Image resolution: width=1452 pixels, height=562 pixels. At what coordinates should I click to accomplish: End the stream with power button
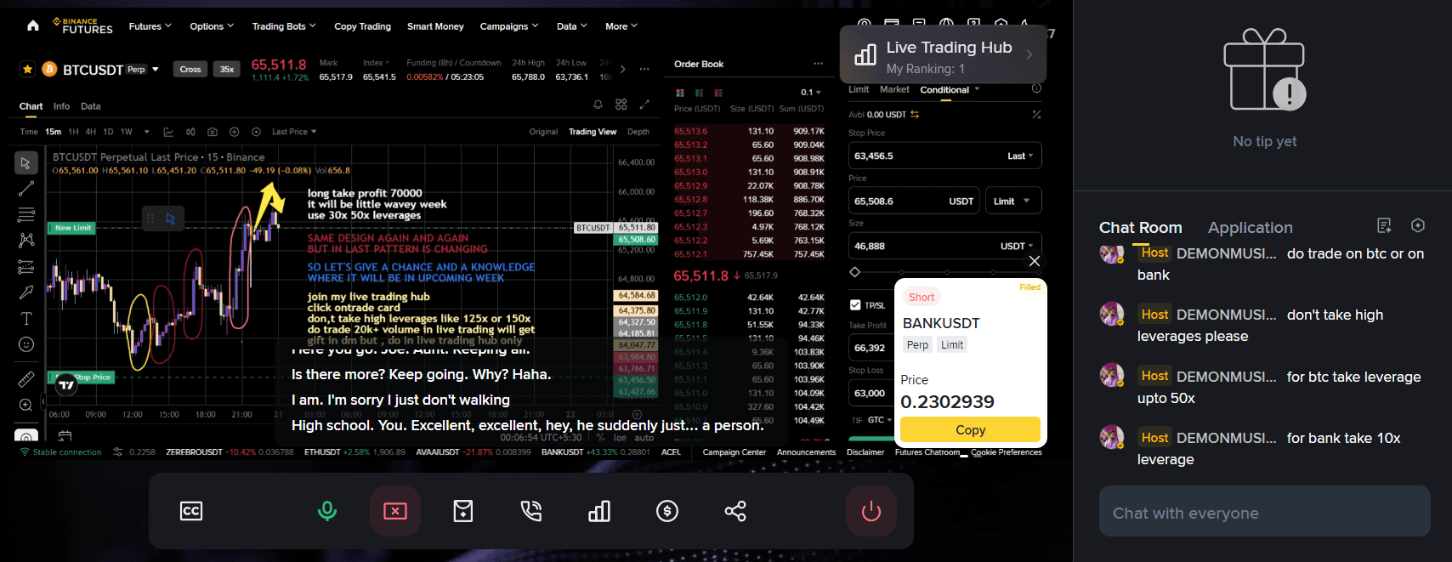point(871,511)
